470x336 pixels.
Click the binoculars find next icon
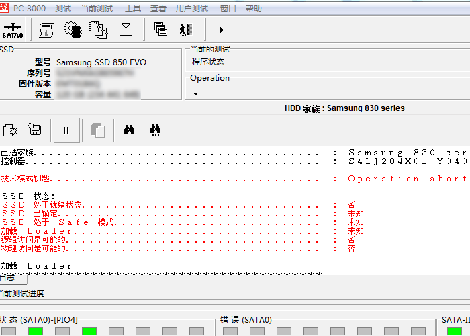tap(155, 130)
